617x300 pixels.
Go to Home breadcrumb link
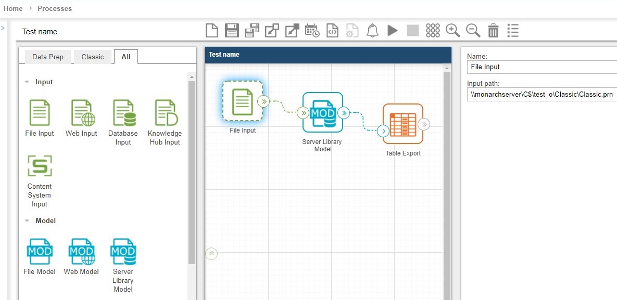(x=13, y=8)
